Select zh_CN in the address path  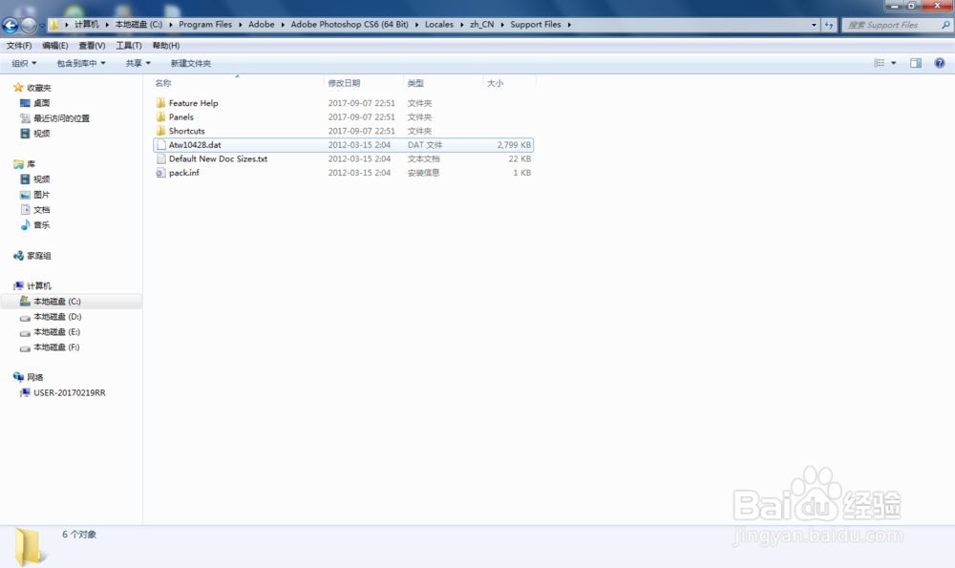(x=481, y=25)
